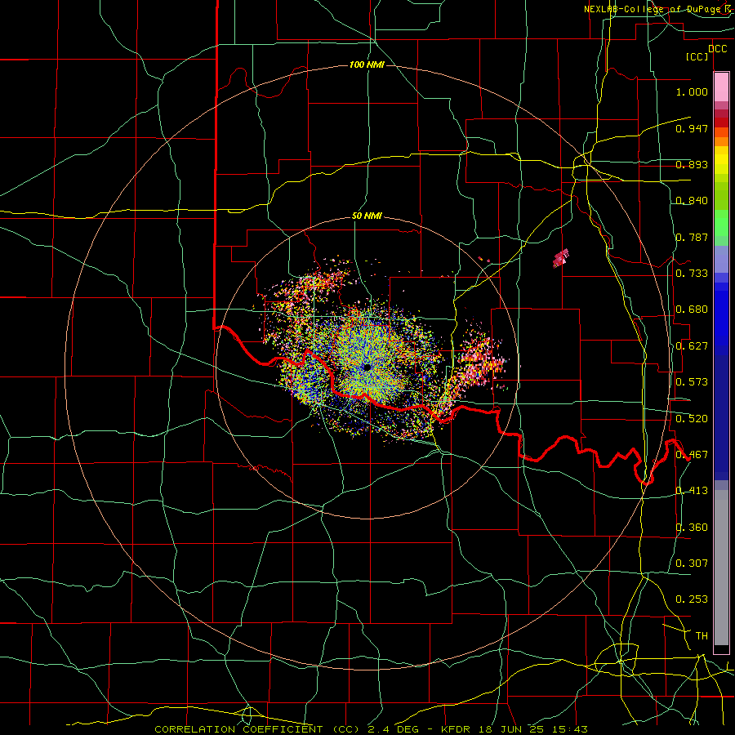Viewport: 735px width, 735px height.
Task: Select the 0.467 legend value
Action: tap(692, 455)
